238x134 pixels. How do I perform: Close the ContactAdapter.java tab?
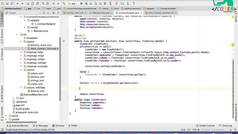pos(141,13)
